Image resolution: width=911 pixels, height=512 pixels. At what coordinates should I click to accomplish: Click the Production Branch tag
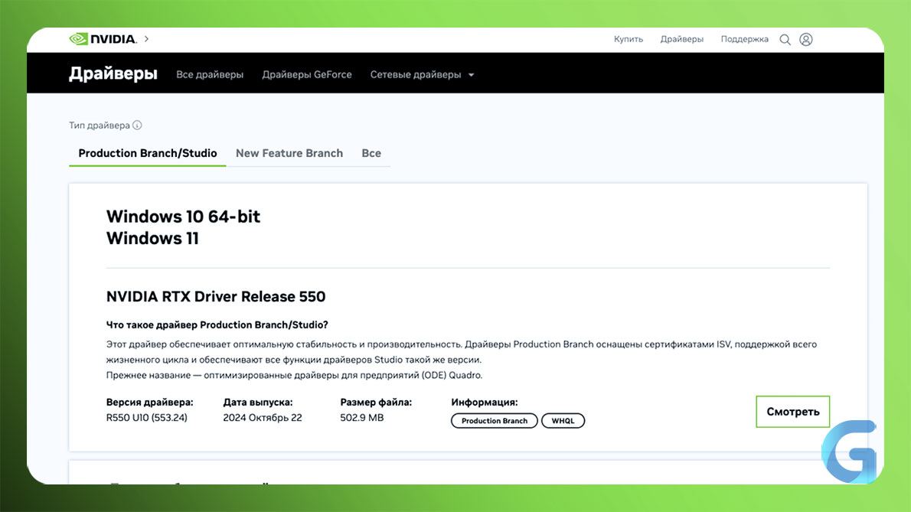click(495, 421)
